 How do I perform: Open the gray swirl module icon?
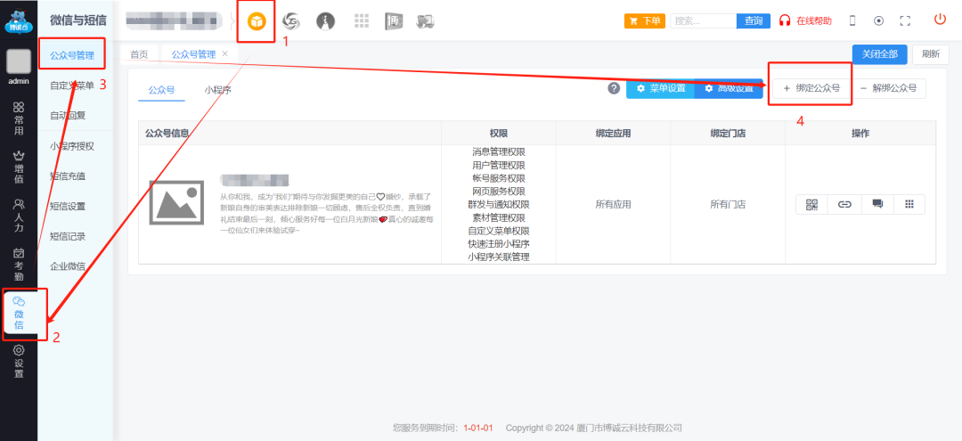coord(290,21)
